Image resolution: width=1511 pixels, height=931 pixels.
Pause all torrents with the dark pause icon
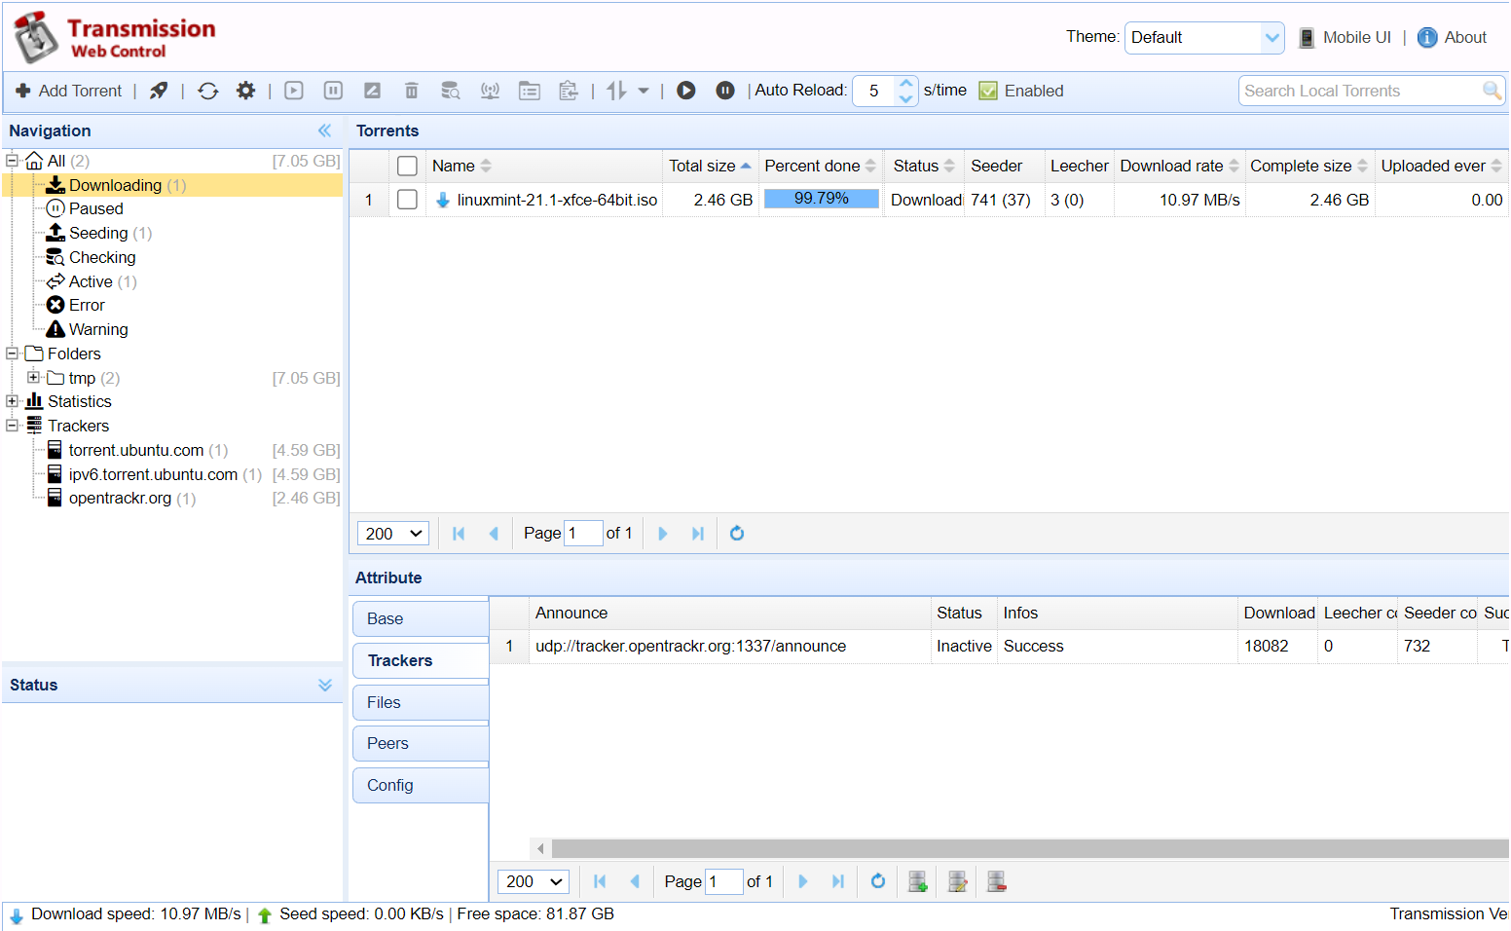coord(724,90)
